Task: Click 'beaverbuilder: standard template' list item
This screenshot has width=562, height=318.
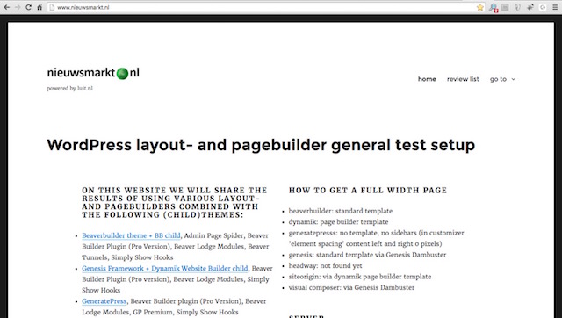Action: 341,211
